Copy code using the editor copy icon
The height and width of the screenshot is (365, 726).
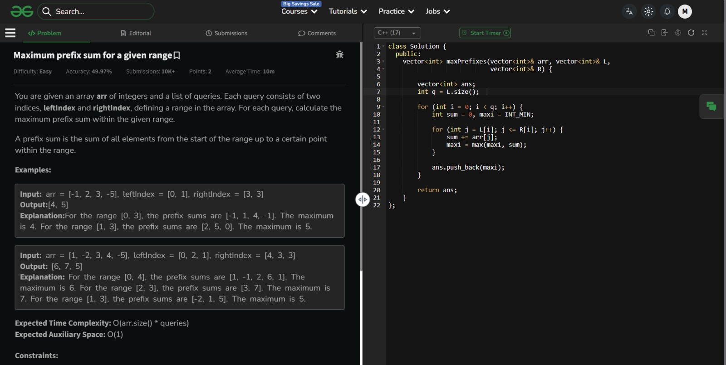click(x=651, y=33)
